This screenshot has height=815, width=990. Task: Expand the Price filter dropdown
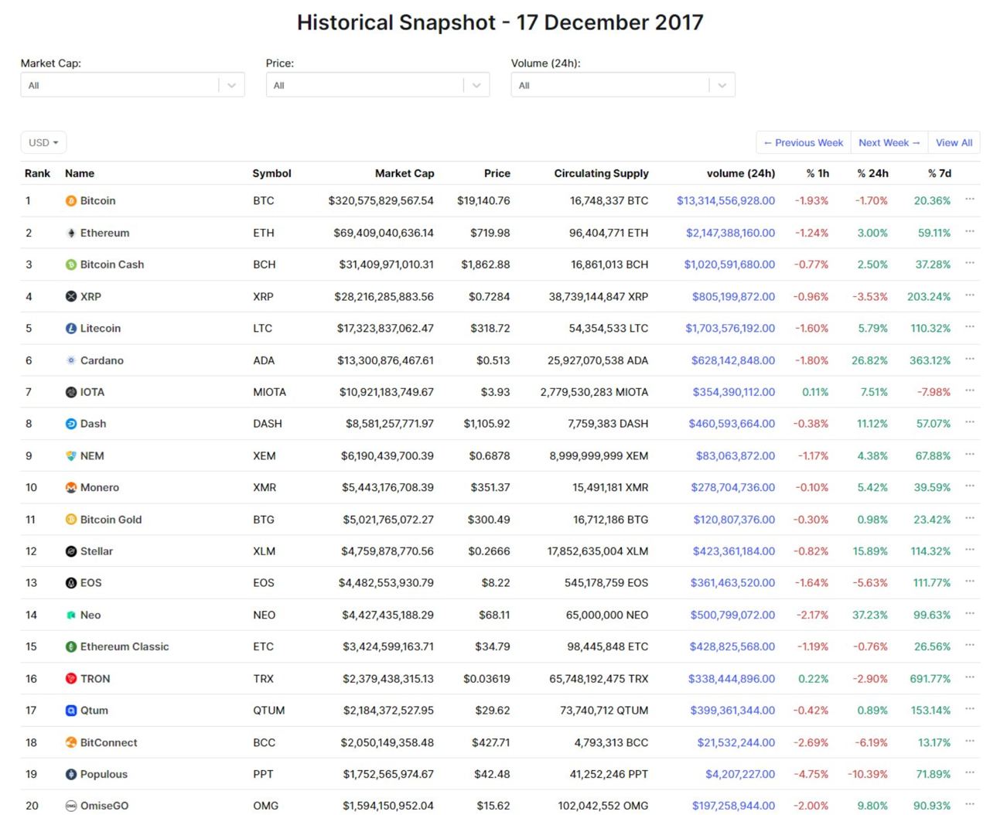pos(377,85)
